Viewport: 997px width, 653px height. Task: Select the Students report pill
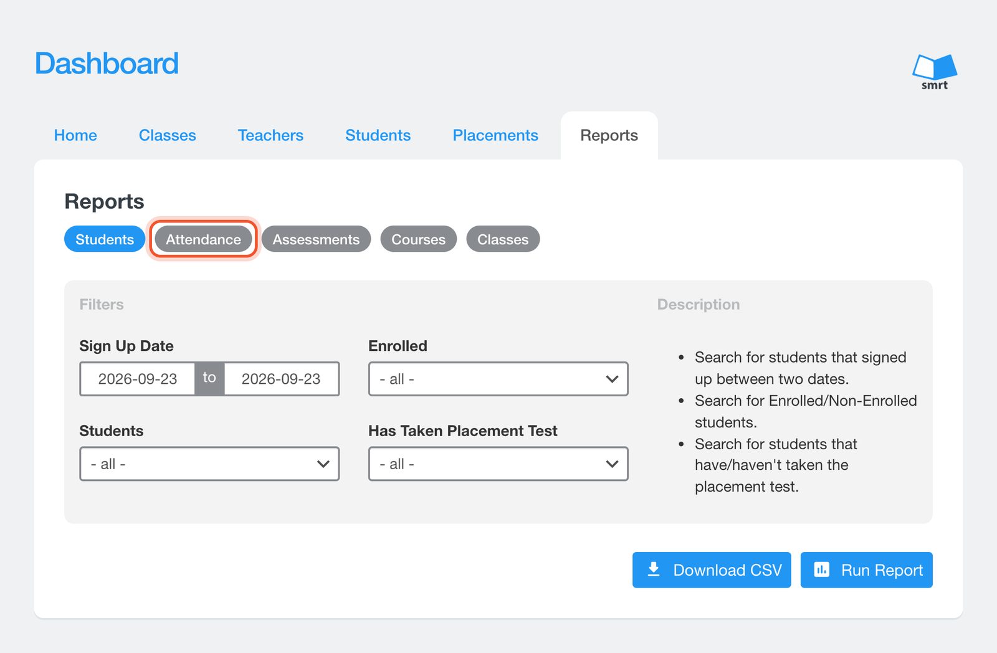point(105,239)
